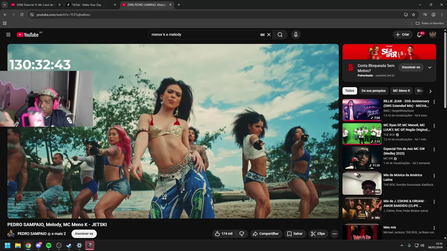Clear the search text with the X
The width and height of the screenshot is (447, 251).
click(269, 35)
